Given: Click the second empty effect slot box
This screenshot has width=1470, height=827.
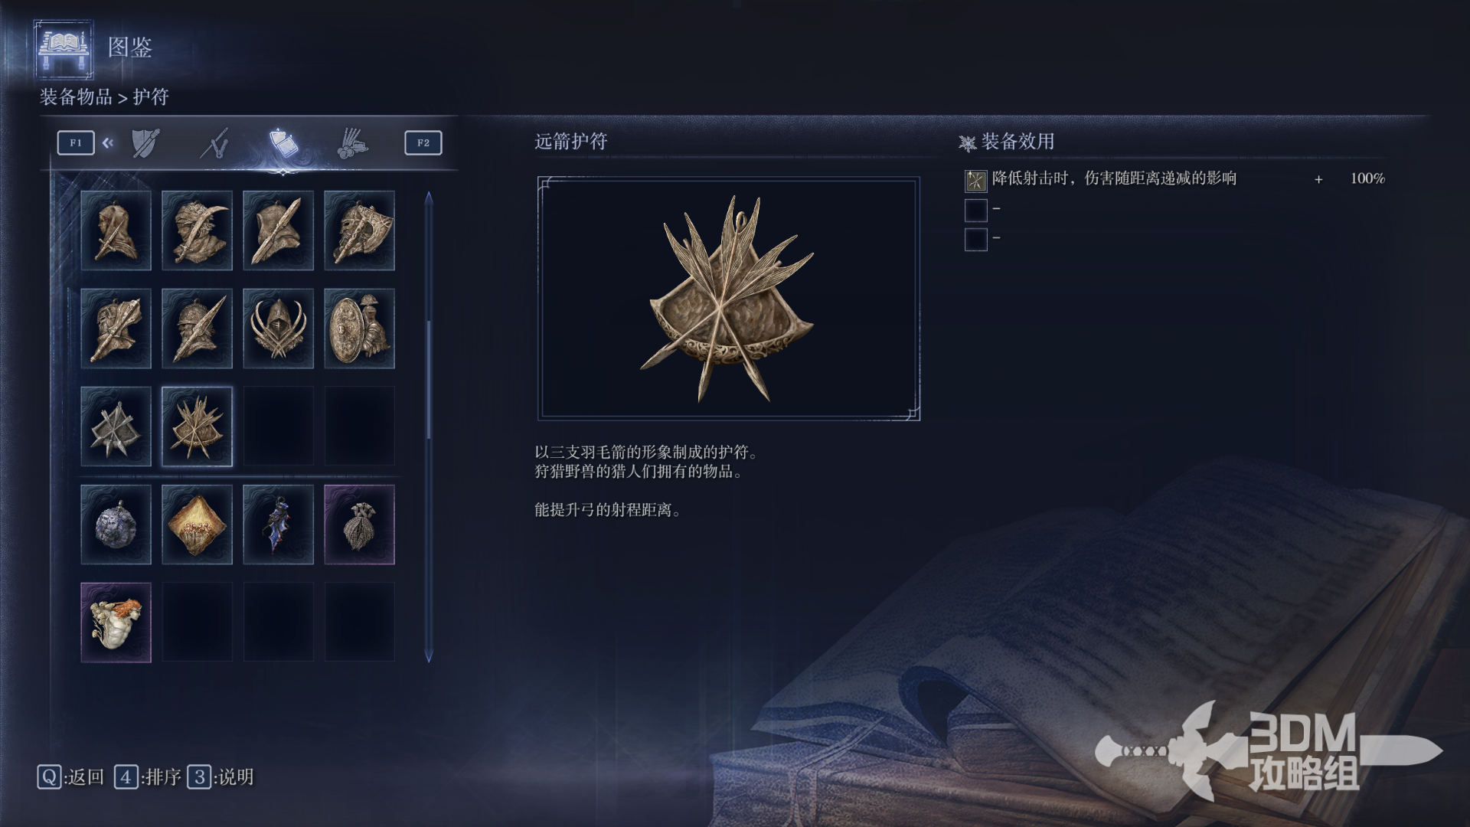Looking at the screenshot, I should 975,210.
